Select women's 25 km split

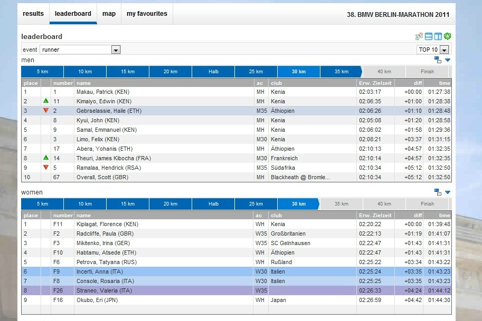[256, 204]
